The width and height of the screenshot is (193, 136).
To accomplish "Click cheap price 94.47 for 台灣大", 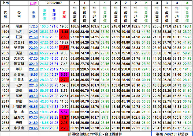I will coord(44,118).
